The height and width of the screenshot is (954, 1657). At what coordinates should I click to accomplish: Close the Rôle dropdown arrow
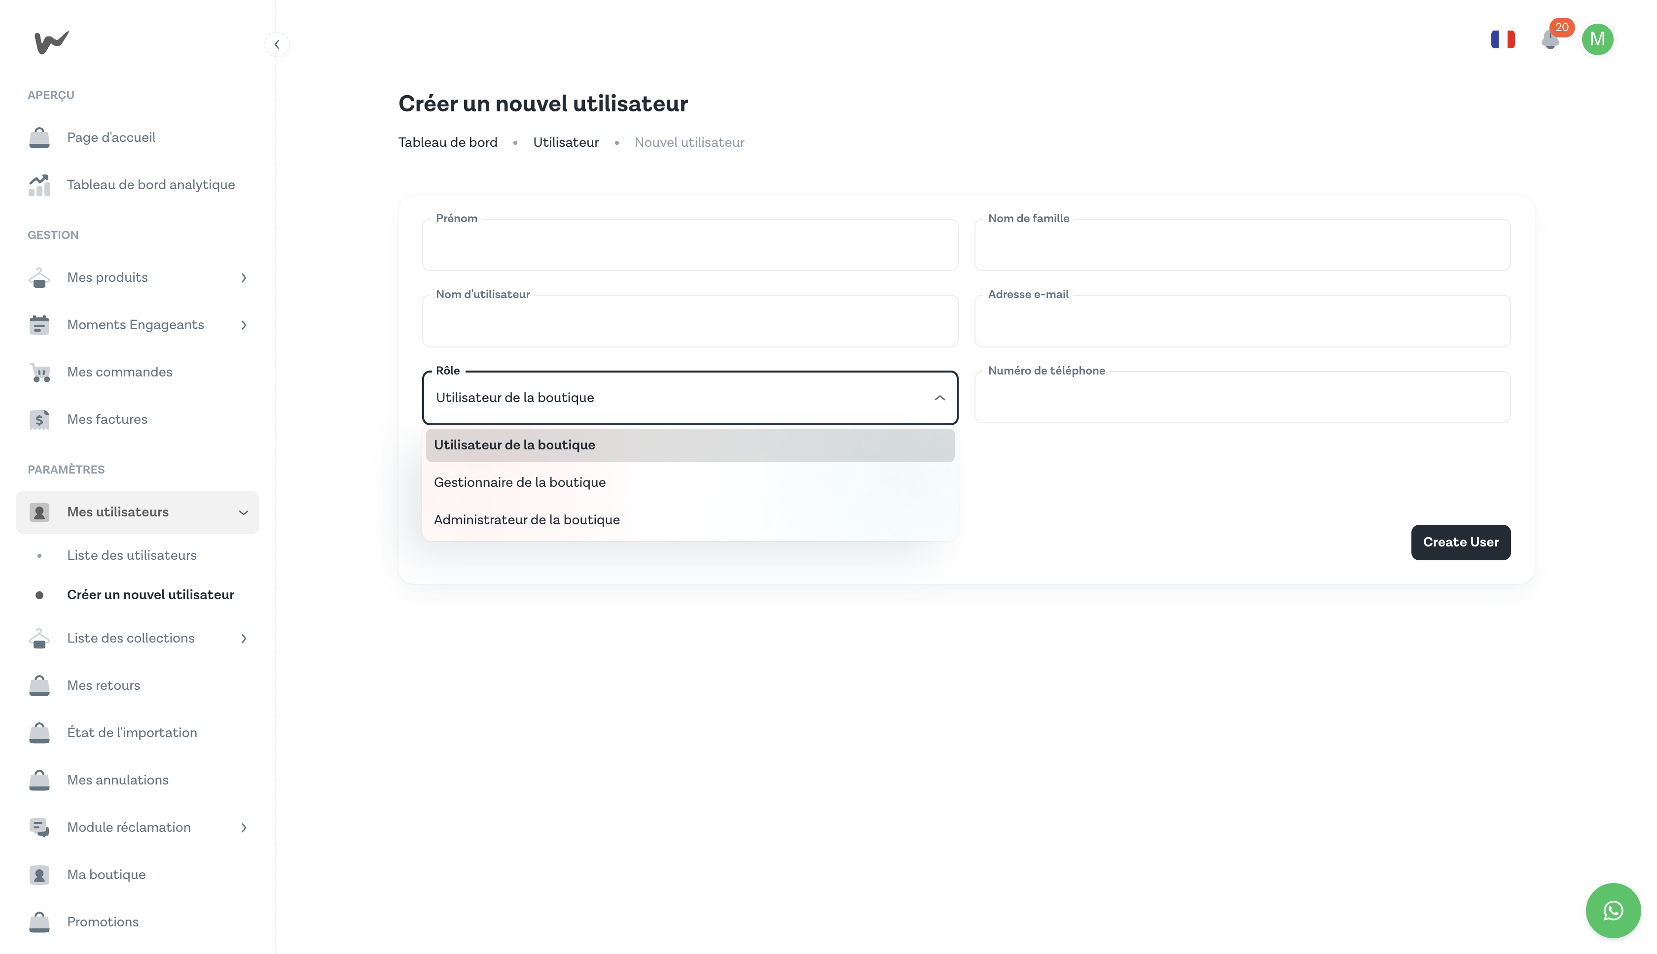939,398
